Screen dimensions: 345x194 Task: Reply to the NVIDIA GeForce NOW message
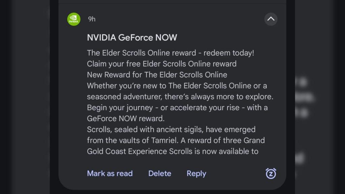tap(196, 173)
